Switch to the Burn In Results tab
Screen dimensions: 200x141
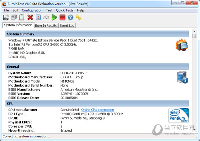coord(46,26)
